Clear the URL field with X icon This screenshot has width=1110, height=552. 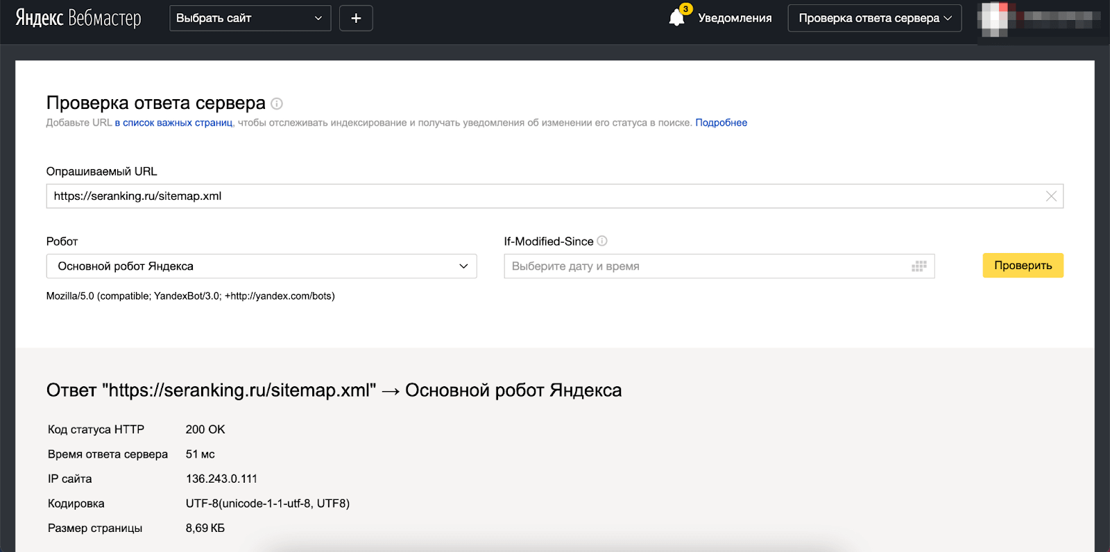point(1051,196)
